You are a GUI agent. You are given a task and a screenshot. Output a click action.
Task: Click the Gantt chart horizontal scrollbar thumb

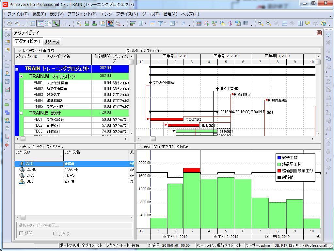153,139
